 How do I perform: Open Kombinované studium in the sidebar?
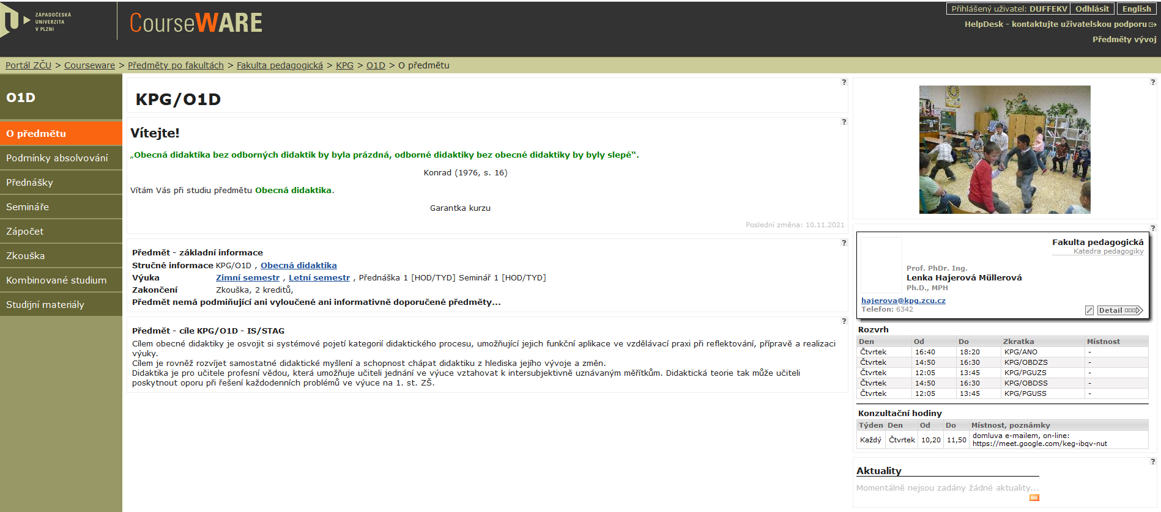(61, 280)
